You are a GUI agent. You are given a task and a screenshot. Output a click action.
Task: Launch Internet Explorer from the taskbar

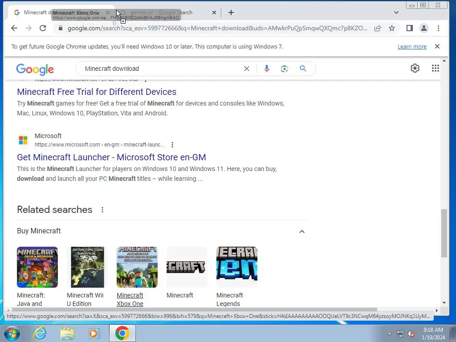click(x=40, y=333)
